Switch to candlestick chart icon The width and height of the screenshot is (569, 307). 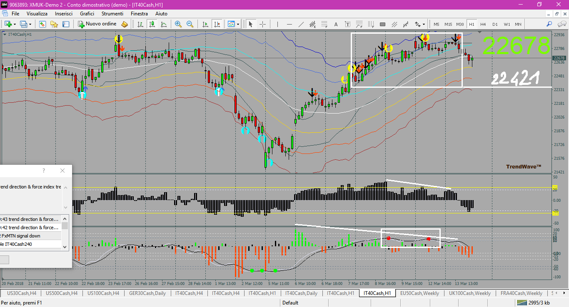[152, 24]
